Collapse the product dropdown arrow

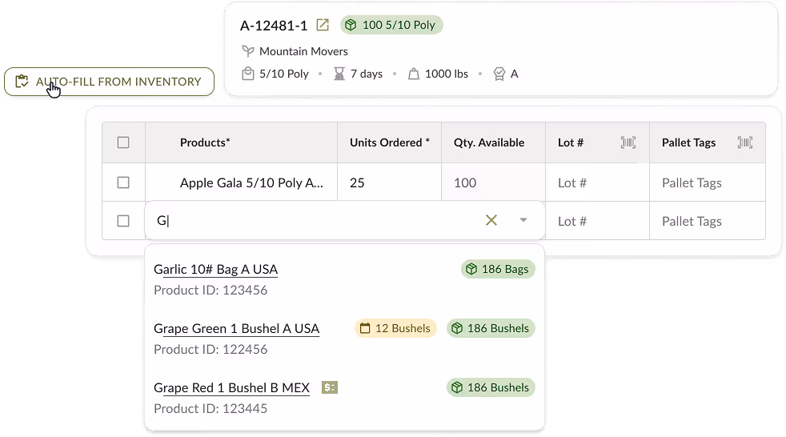(x=523, y=220)
